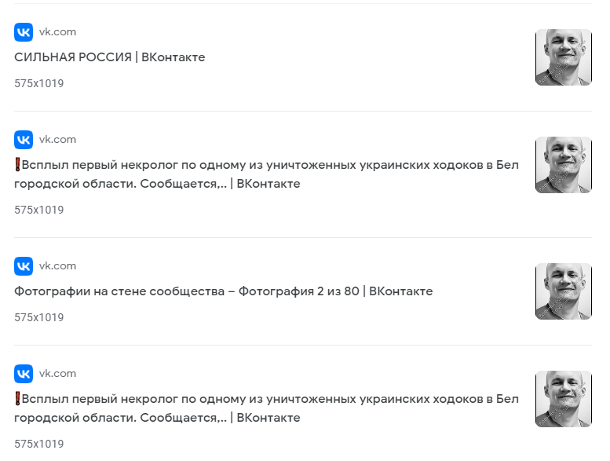The height and width of the screenshot is (461, 610).
Task: Click VK icon of second search result
Action: [24, 140]
